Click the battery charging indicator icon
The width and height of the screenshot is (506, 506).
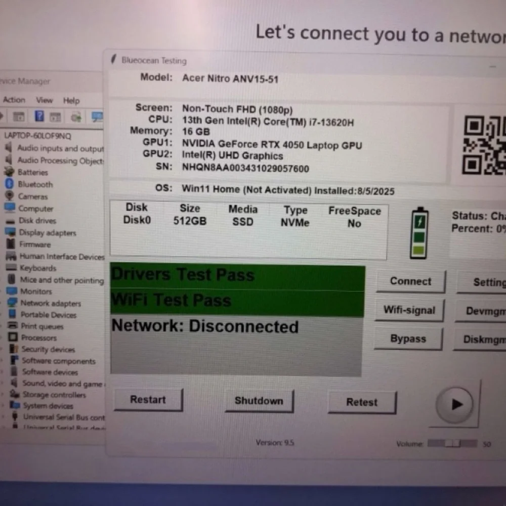pos(419,233)
